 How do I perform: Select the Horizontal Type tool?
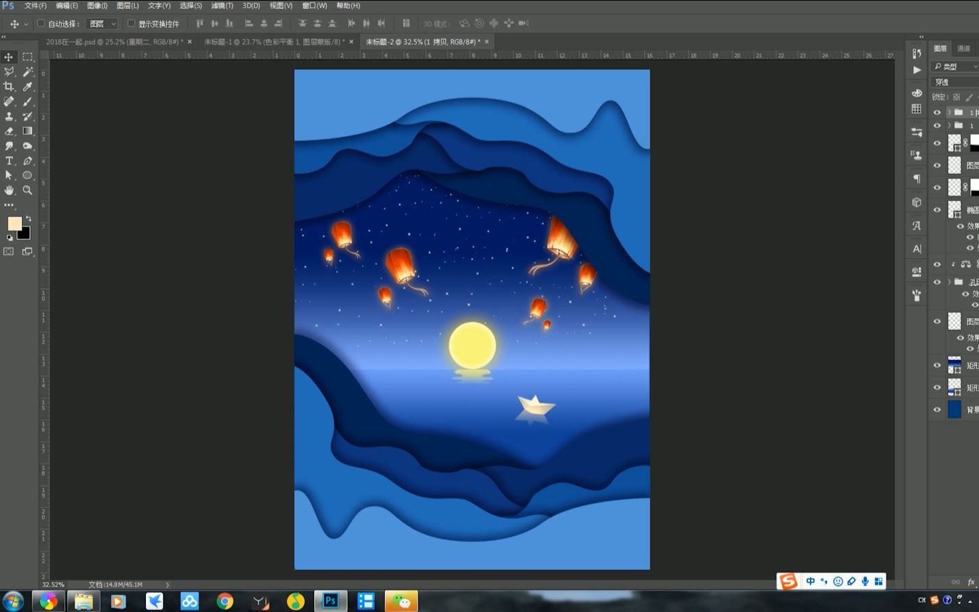point(9,161)
